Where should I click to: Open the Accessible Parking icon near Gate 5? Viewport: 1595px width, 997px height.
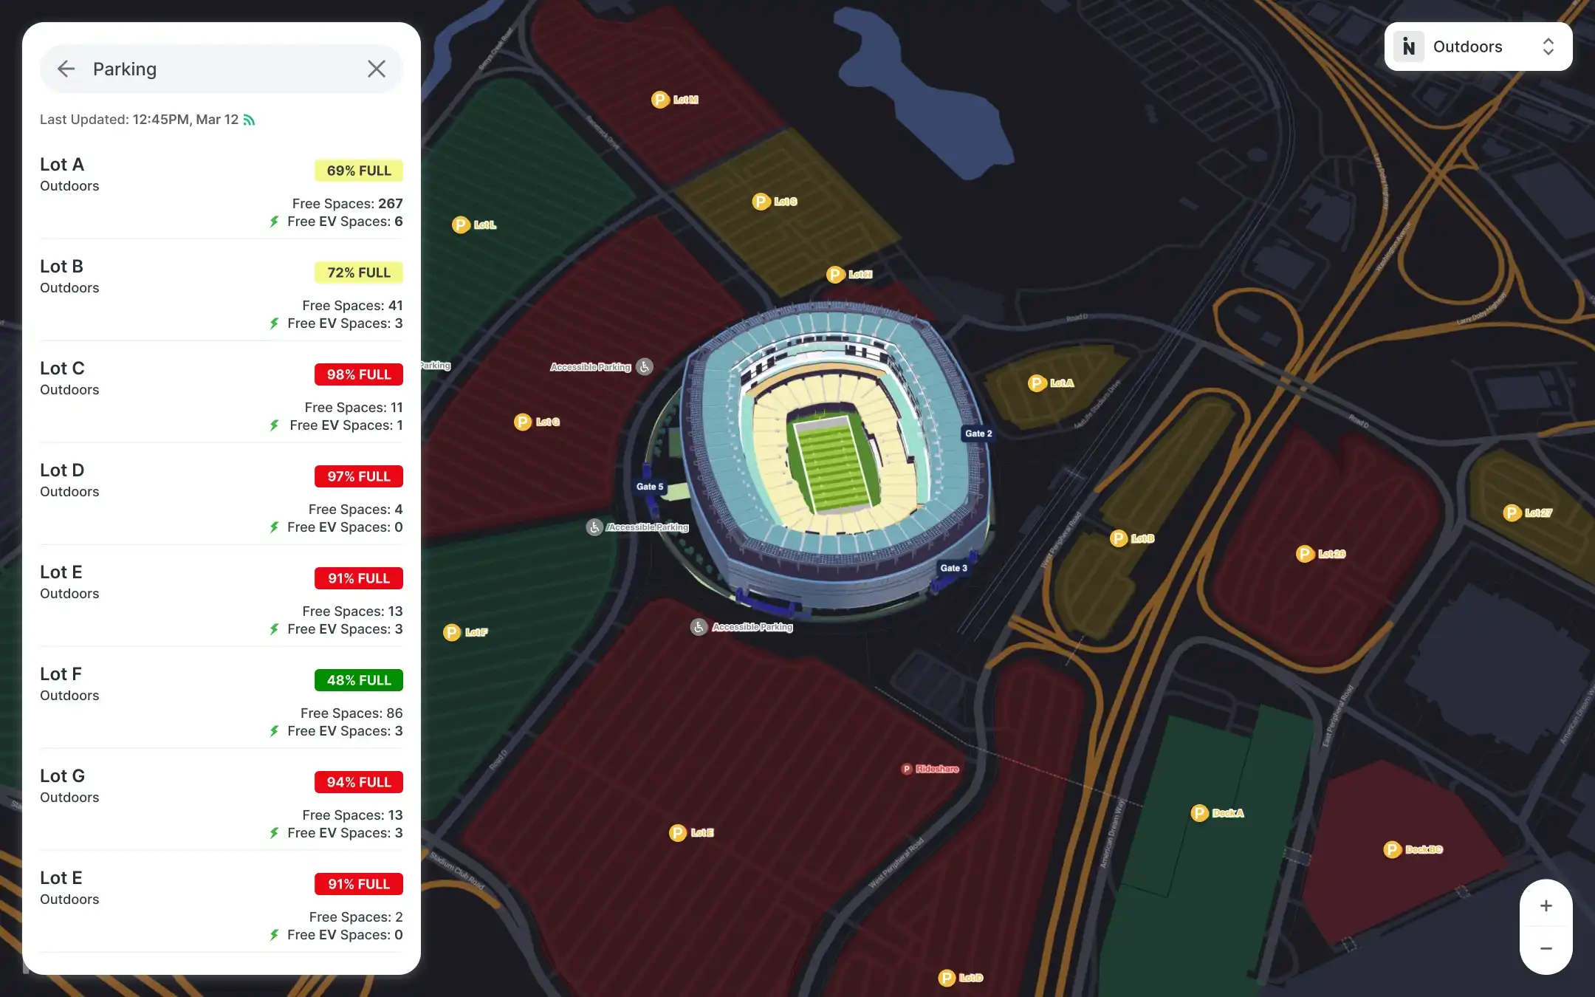coord(594,527)
